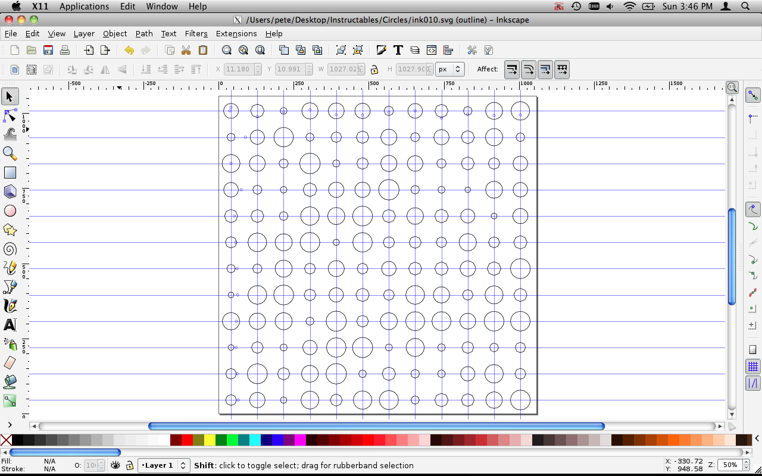Click the W width input field
The width and height of the screenshot is (762, 476).
pos(345,70)
